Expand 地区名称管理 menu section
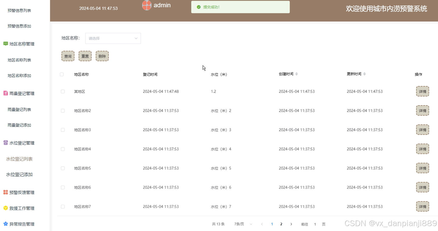This screenshot has width=438, height=231. point(22,44)
